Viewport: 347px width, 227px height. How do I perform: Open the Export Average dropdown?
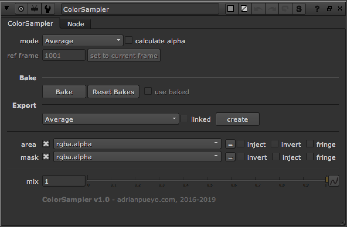tap(110, 119)
